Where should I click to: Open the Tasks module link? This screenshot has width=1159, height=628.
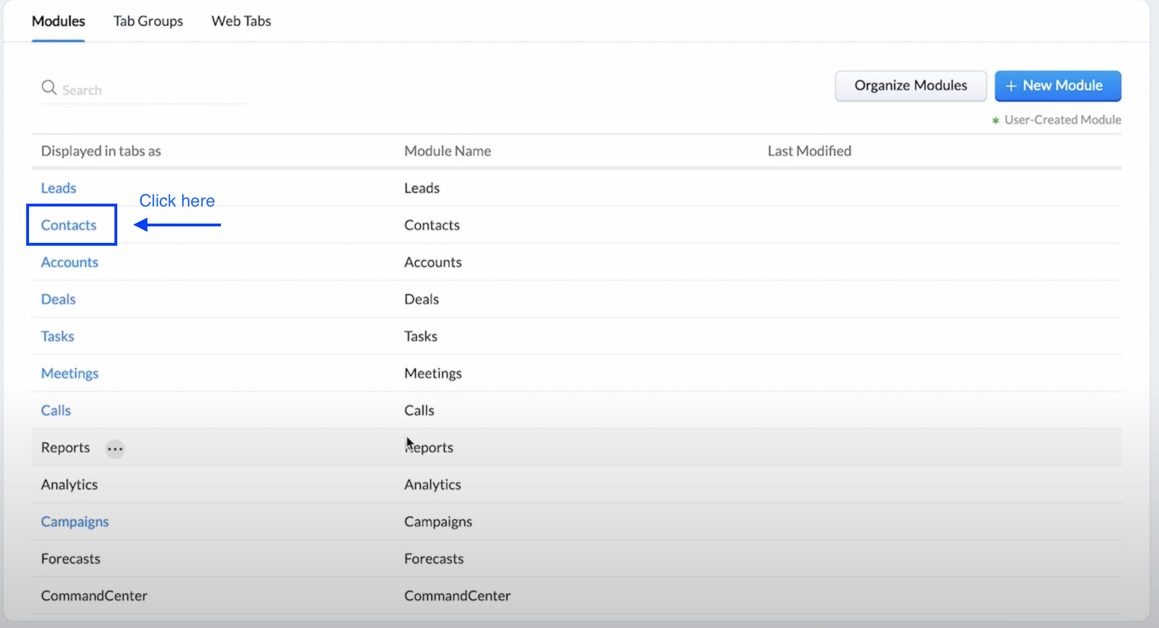click(57, 336)
